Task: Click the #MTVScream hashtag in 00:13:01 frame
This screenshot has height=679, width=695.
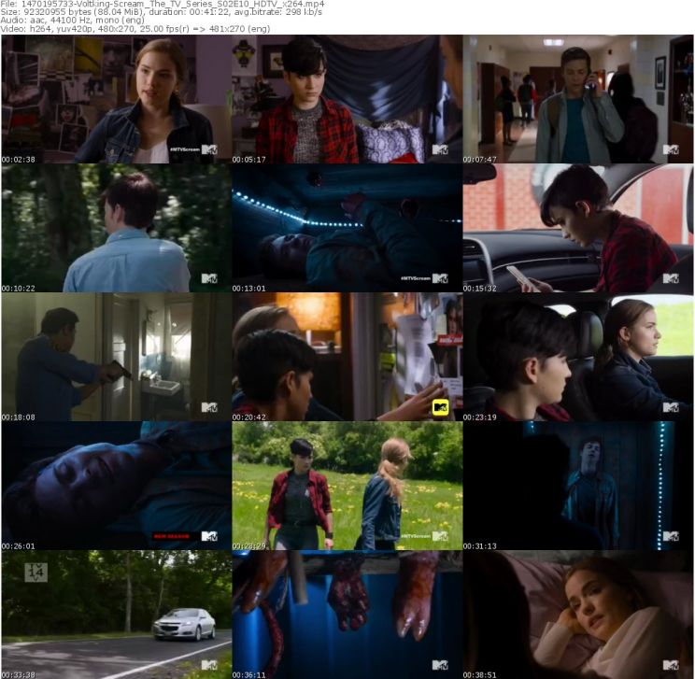Action: coord(416,278)
